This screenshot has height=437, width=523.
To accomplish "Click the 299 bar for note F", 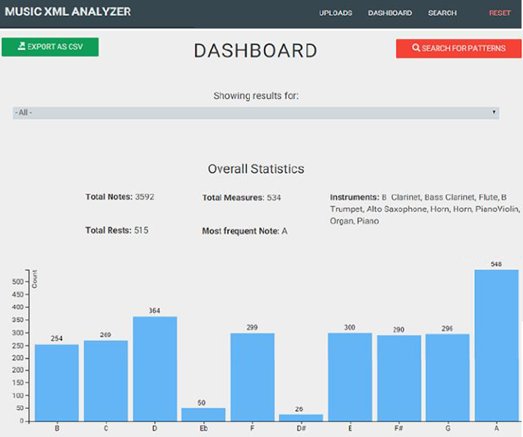I will point(253,377).
